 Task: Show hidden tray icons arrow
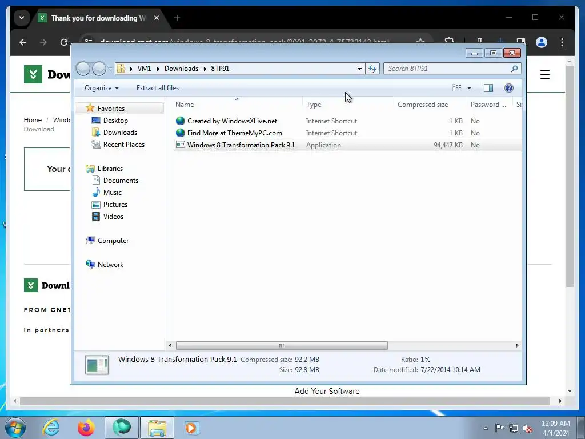pos(486,428)
